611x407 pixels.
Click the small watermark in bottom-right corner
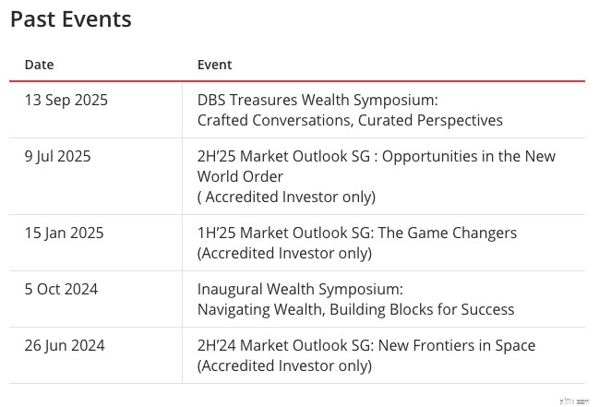(574, 401)
